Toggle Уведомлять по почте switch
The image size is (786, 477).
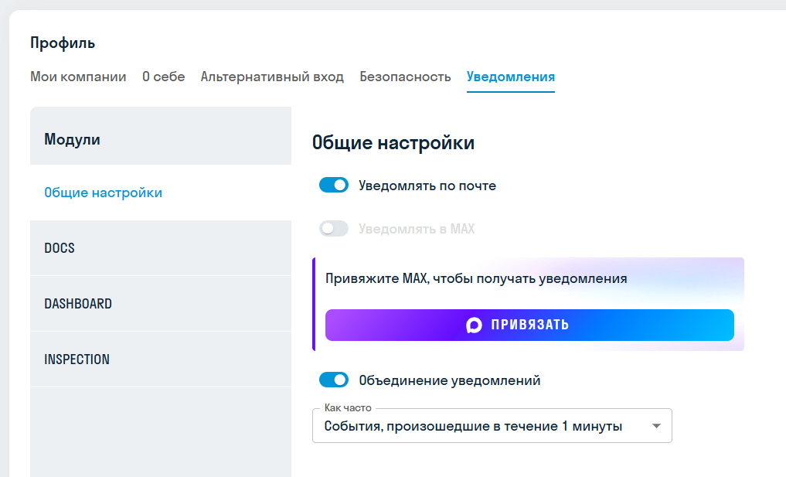point(334,185)
